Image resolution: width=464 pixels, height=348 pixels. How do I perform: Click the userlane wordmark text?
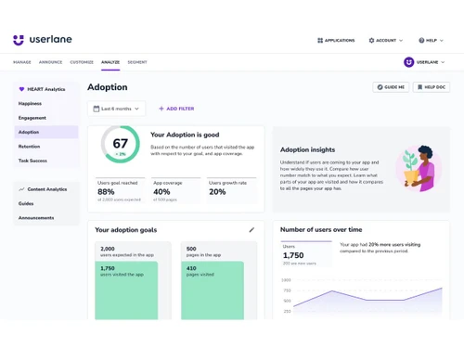[x=51, y=39]
